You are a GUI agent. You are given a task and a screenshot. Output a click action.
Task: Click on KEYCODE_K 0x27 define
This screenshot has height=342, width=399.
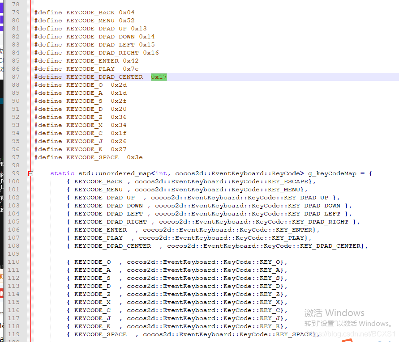coord(81,149)
